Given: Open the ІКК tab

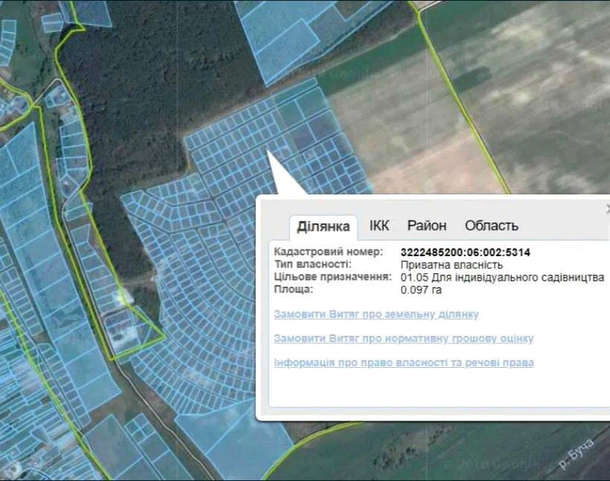Looking at the screenshot, I should pyautogui.click(x=379, y=226).
